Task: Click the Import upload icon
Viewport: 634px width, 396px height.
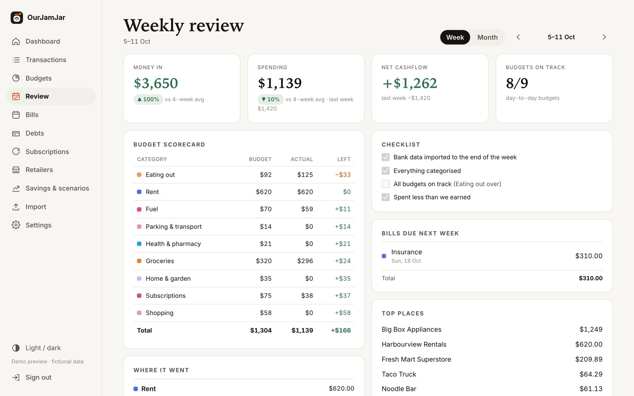Action: [16, 207]
